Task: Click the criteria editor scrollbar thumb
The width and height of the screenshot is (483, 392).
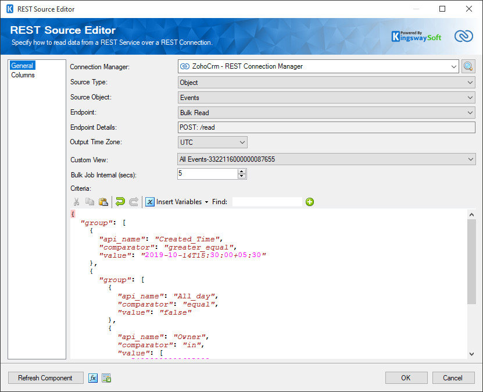Action: coord(471,262)
